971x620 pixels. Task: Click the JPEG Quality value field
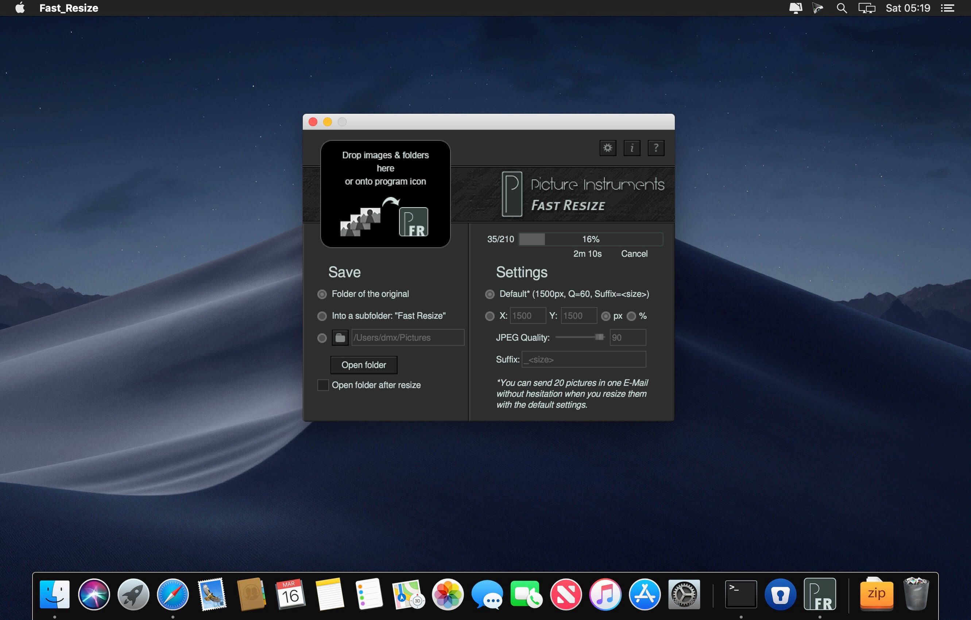pos(627,337)
